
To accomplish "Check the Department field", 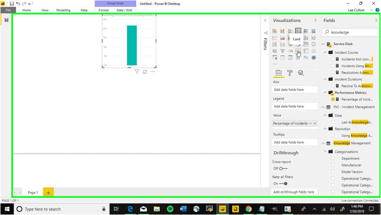I will click(333, 158).
